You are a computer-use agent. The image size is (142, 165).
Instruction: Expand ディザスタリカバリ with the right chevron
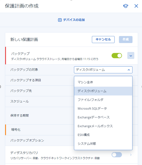(x=131, y=155)
